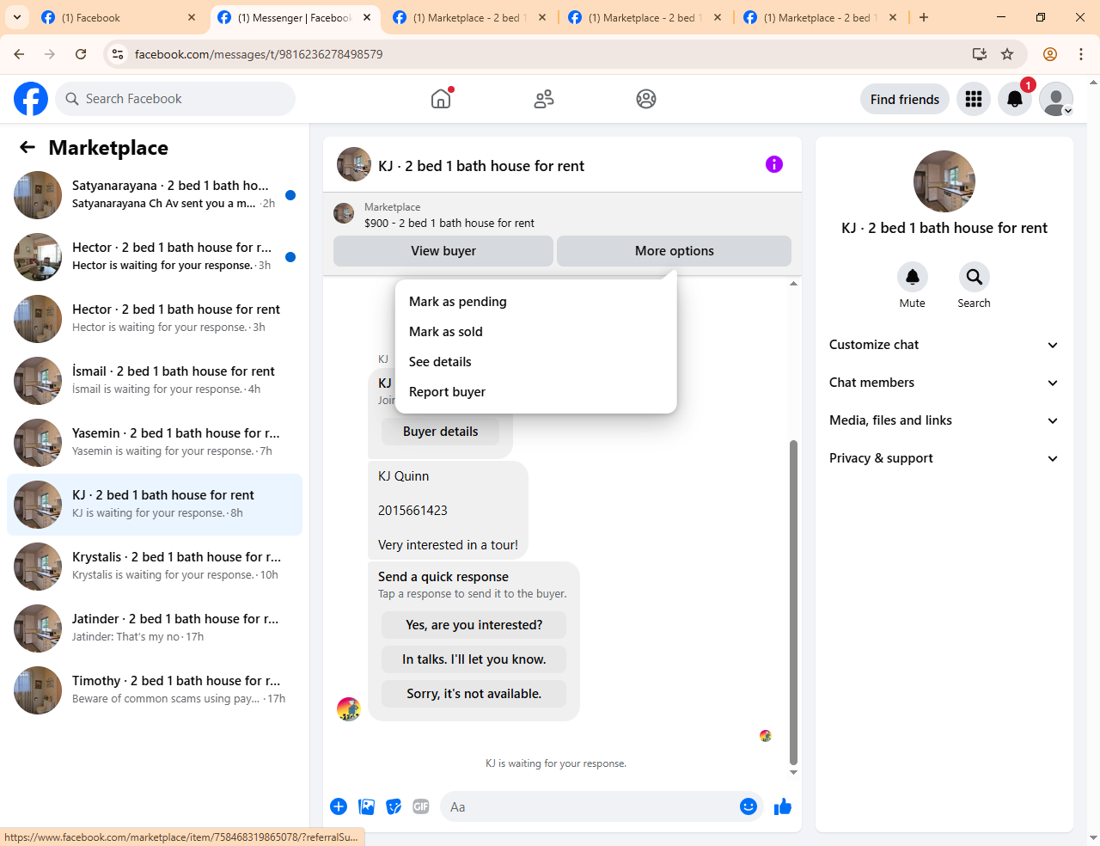This screenshot has width=1100, height=846.
Task: Open the Chrome profile icon
Action: [x=1050, y=54]
